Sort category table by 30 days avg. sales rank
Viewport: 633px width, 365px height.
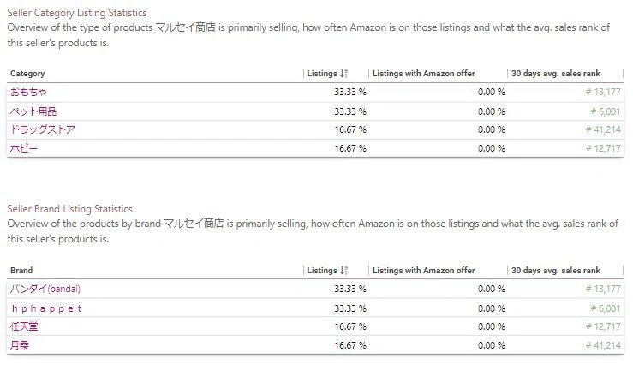click(556, 74)
